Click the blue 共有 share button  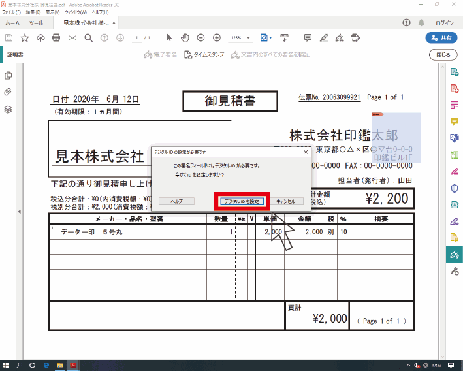pyautogui.click(x=441, y=38)
